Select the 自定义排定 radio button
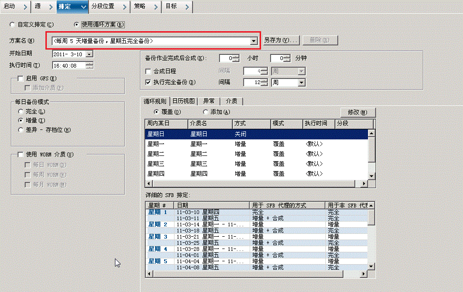 (x=11, y=24)
